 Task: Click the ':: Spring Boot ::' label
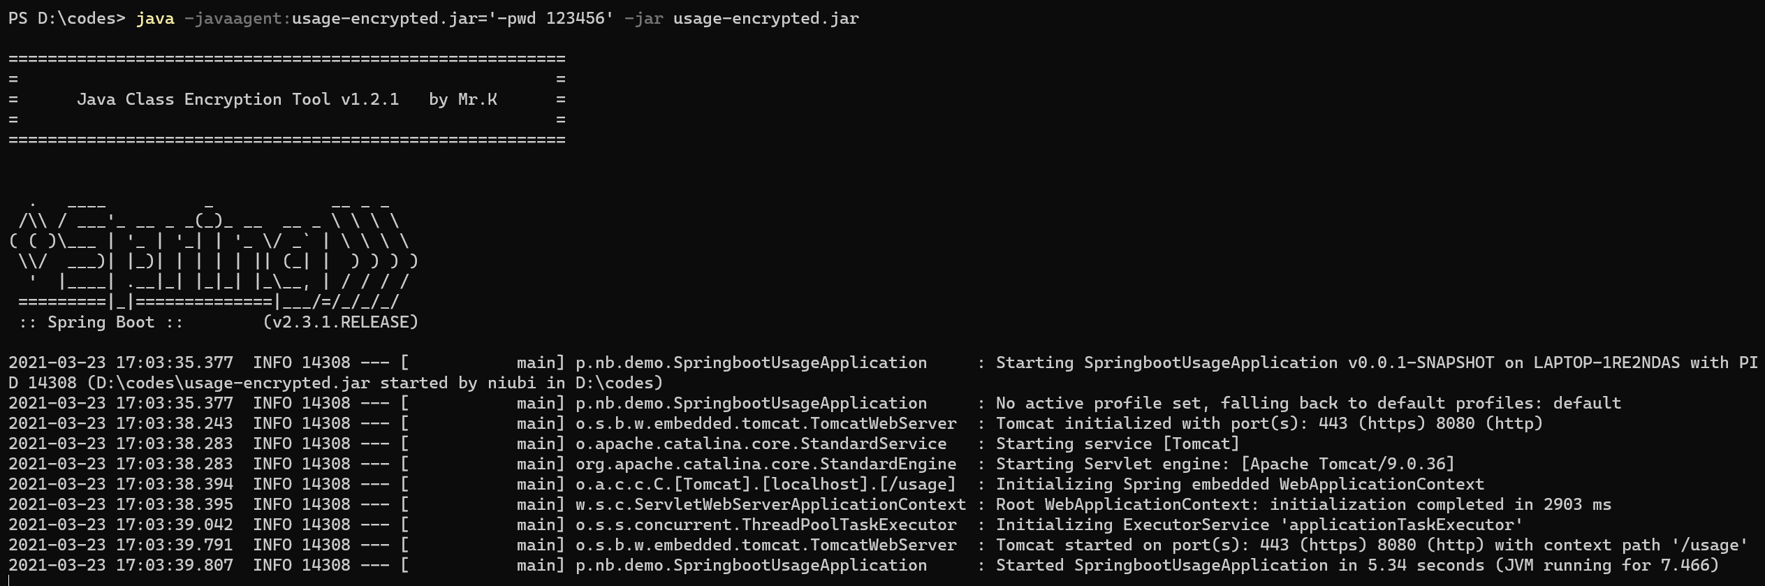point(101,323)
